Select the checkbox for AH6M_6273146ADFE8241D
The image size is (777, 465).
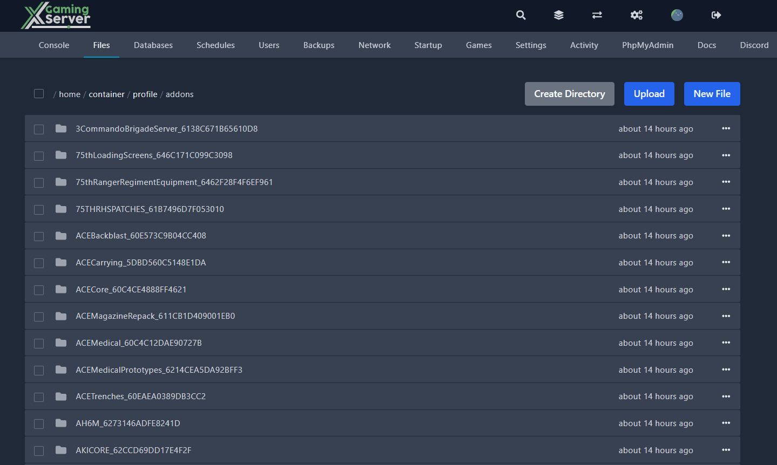pos(38,423)
